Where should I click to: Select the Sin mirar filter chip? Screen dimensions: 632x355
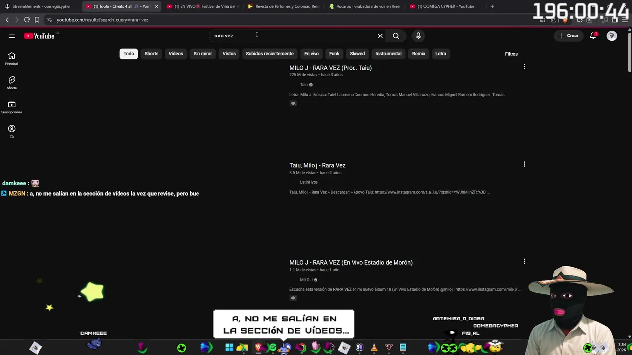point(202,54)
